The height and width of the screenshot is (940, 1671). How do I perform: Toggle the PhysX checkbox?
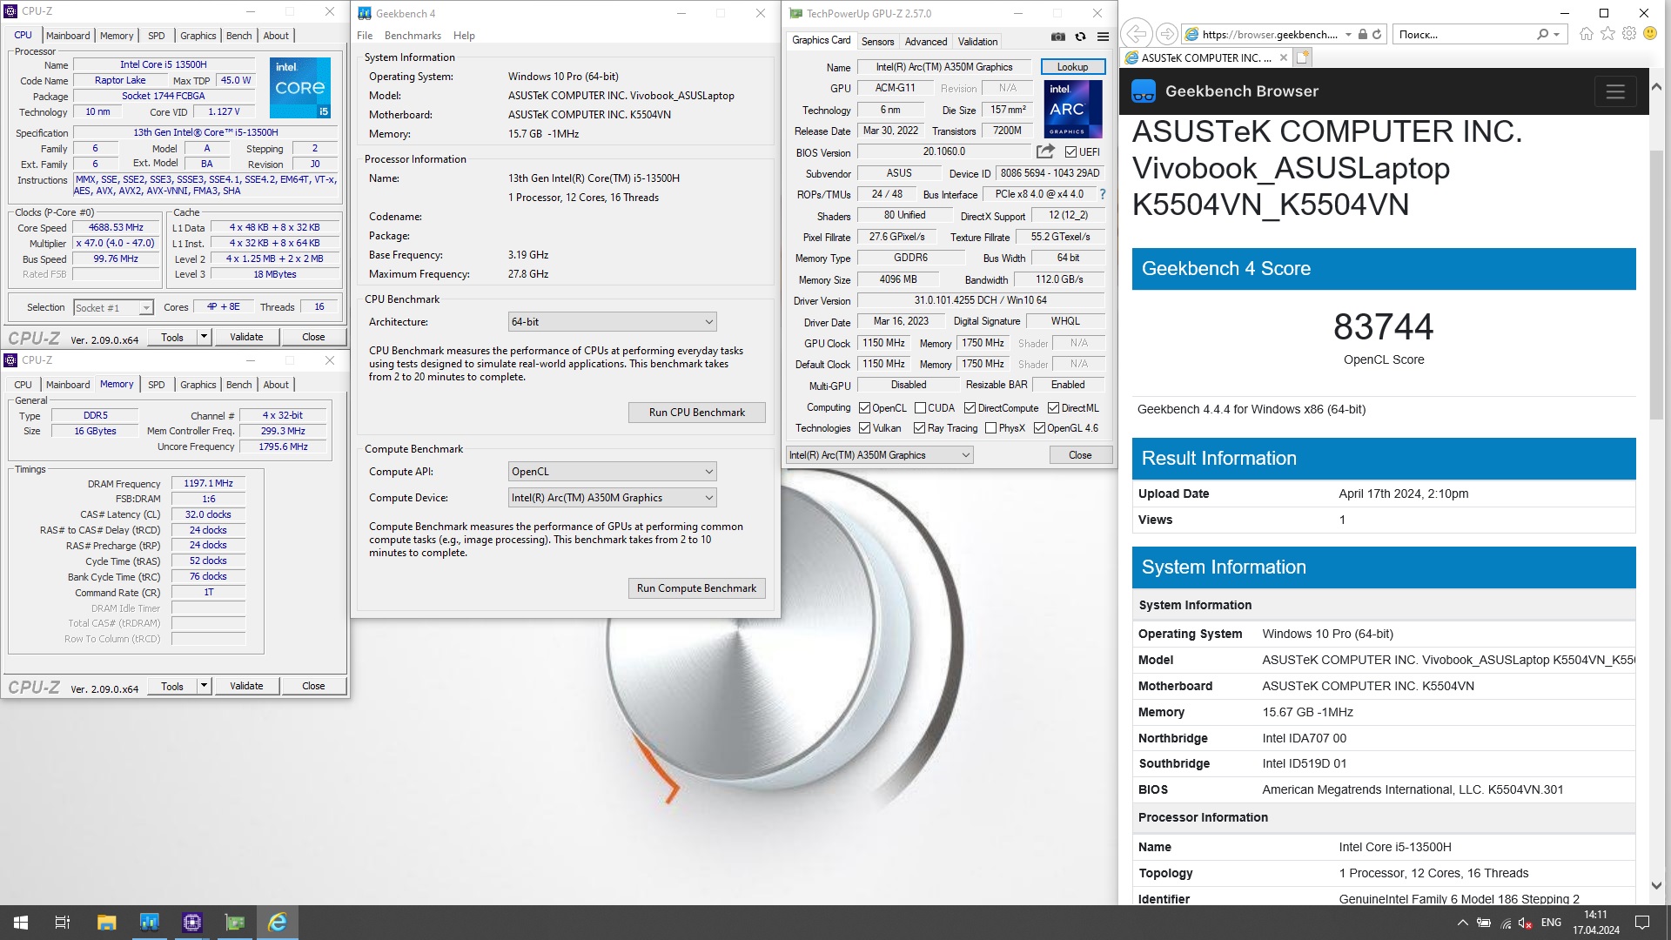pyautogui.click(x=990, y=428)
